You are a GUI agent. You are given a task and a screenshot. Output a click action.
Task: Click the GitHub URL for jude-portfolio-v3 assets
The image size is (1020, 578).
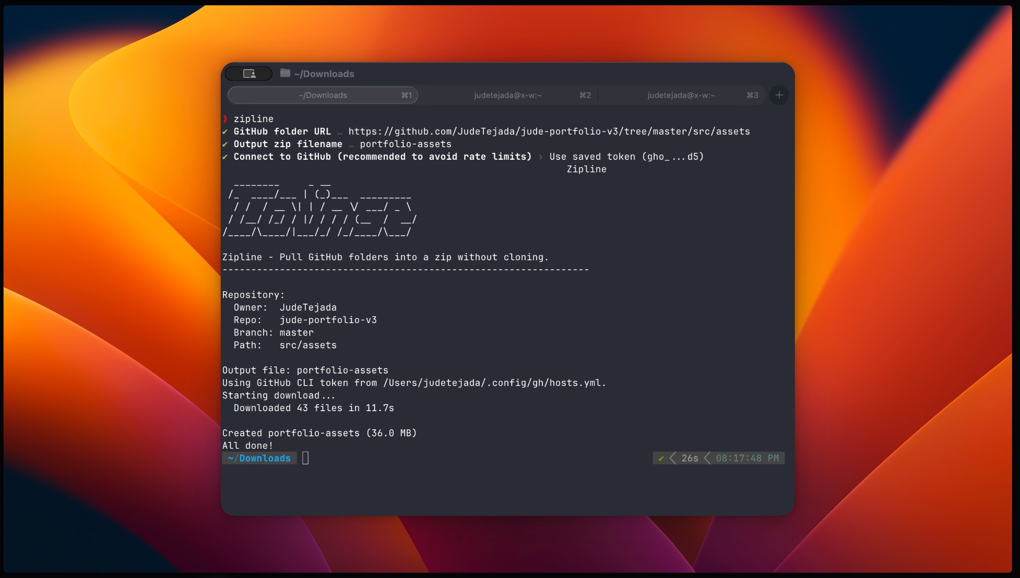click(549, 131)
